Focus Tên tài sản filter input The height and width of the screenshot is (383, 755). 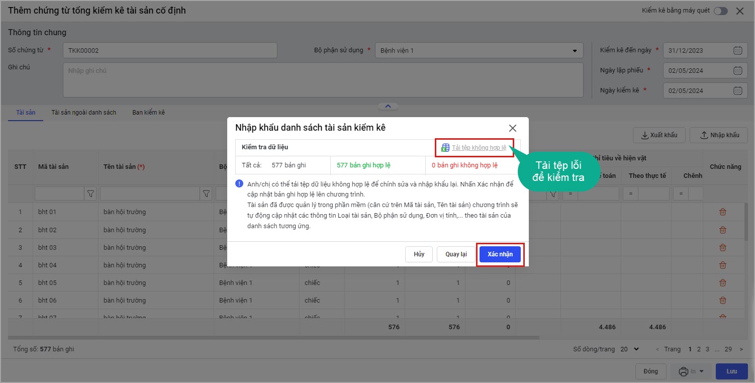click(150, 194)
